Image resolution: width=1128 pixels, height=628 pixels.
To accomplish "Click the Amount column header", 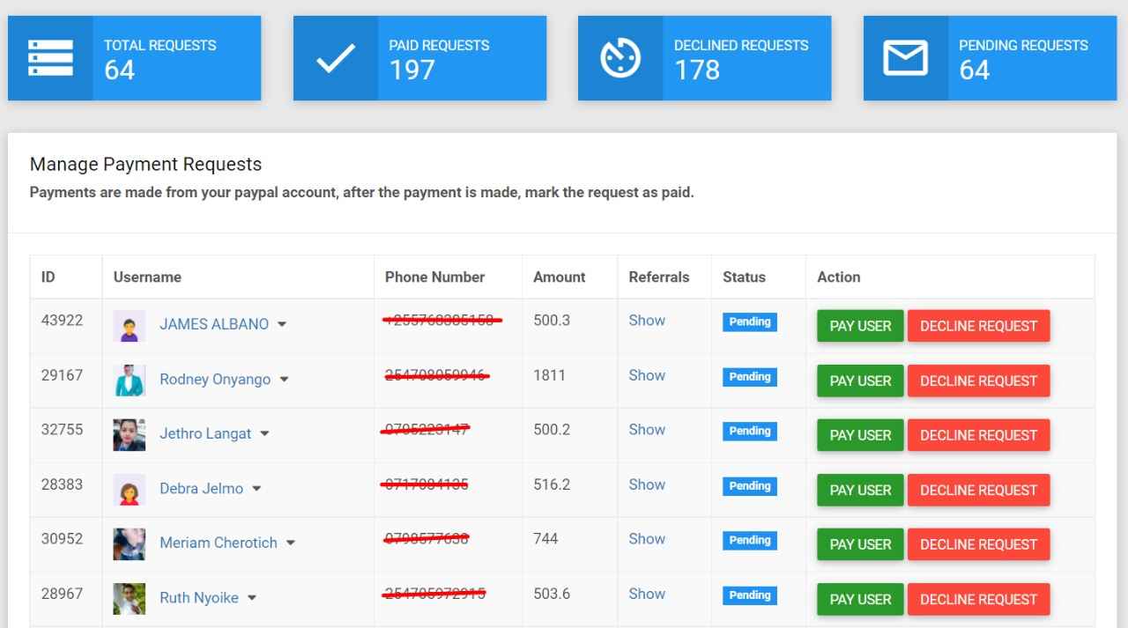I will coord(559,277).
